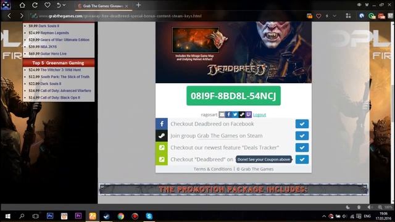Image resolution: width=395 pixels, height=222 pixels.
Task: Toggle the Join group on Steam checkmark
Action: [302, 136]
